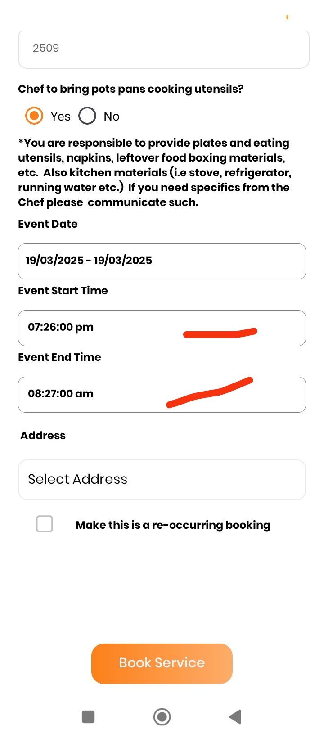Click the "Address" heading label
Viewport: 324px width, 738px height.
click(x=43, y=435)
